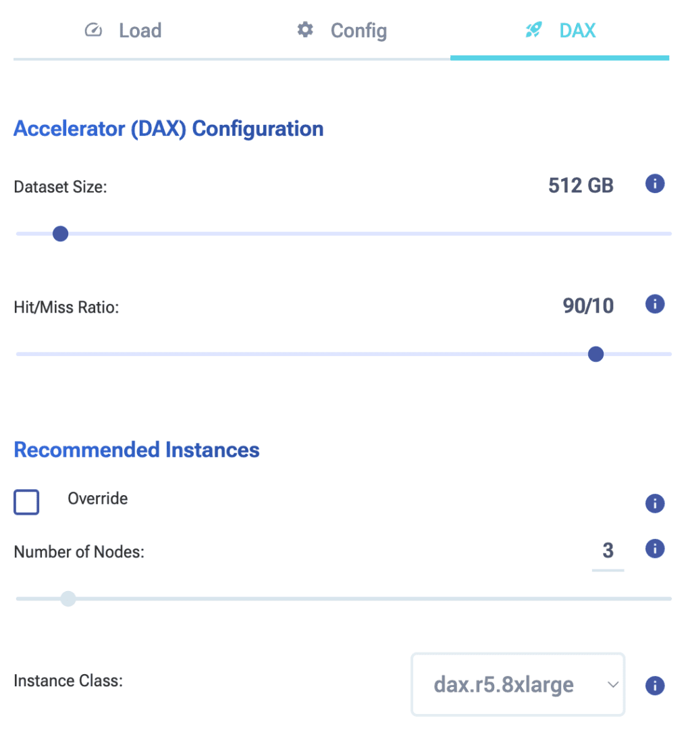The image size is (686, 743).
Task: Enable the Override checkbox
Action: click(x=26, y=503)
